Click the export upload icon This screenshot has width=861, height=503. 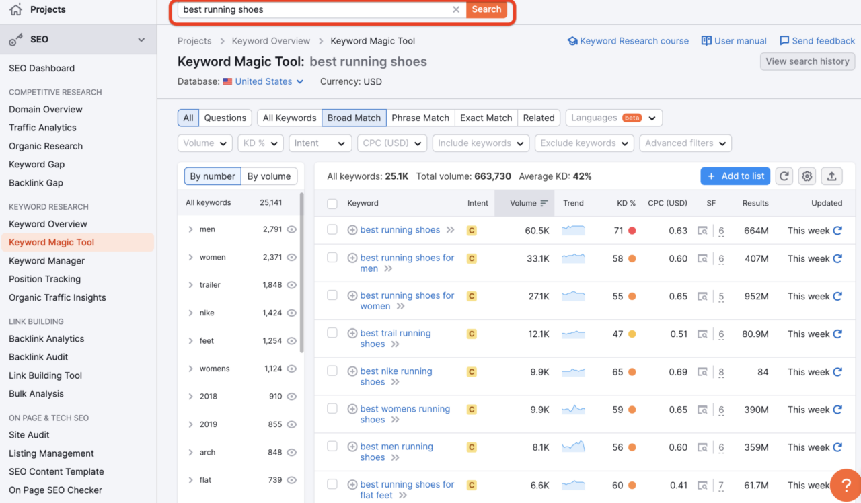[x=831, y=176]
